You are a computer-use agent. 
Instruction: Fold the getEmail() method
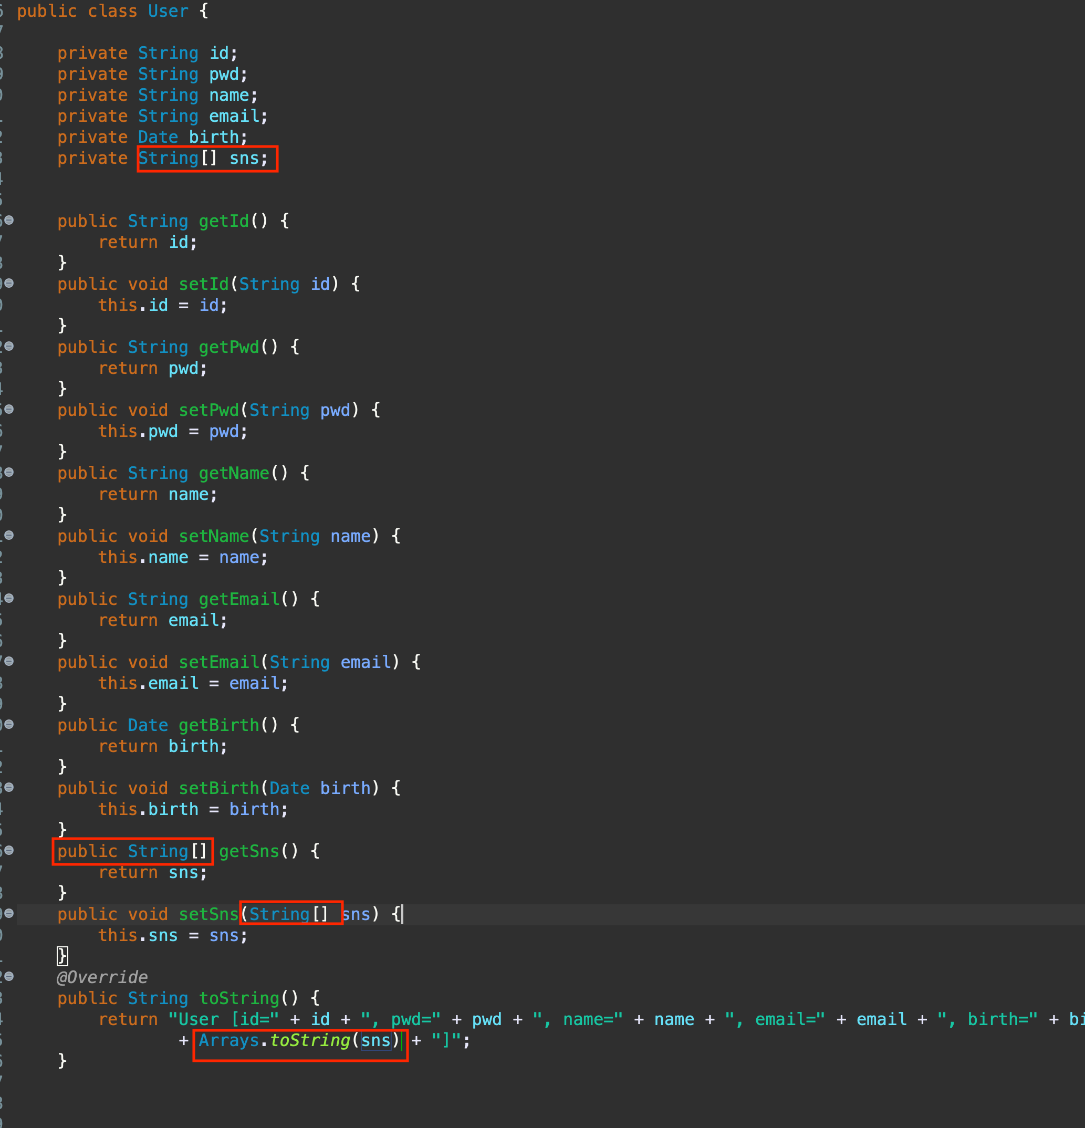pos(9,599)
